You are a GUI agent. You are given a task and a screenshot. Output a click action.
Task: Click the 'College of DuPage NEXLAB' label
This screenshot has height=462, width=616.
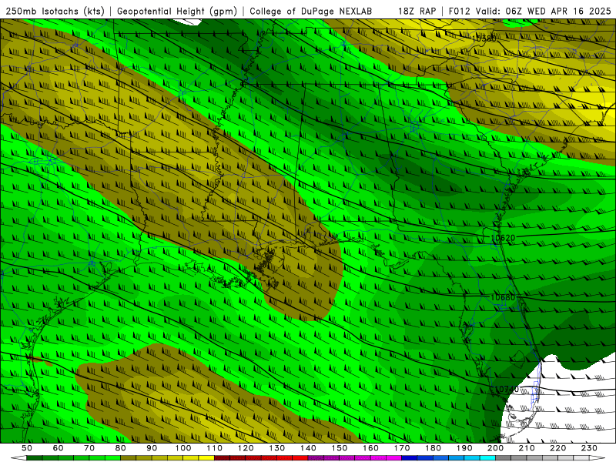click(311, 11)
